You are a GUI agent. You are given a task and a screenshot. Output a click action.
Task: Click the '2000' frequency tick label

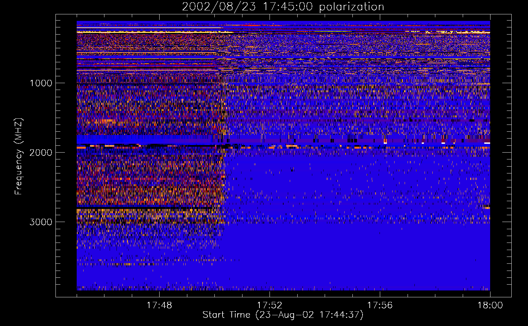pos(41,153)
